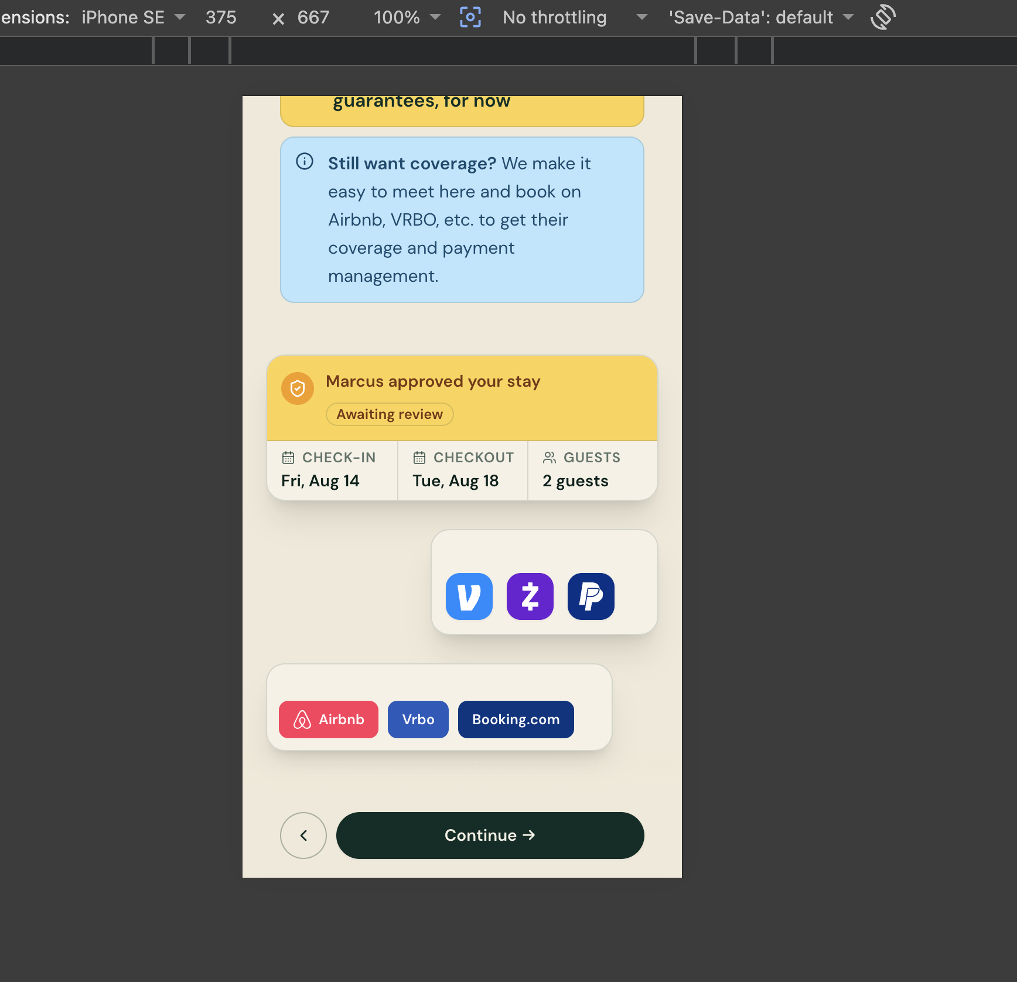The width and height of the screenshot is (1017, 982).
Task: Click the 'GUESTS' label
Action: (592, 458)
